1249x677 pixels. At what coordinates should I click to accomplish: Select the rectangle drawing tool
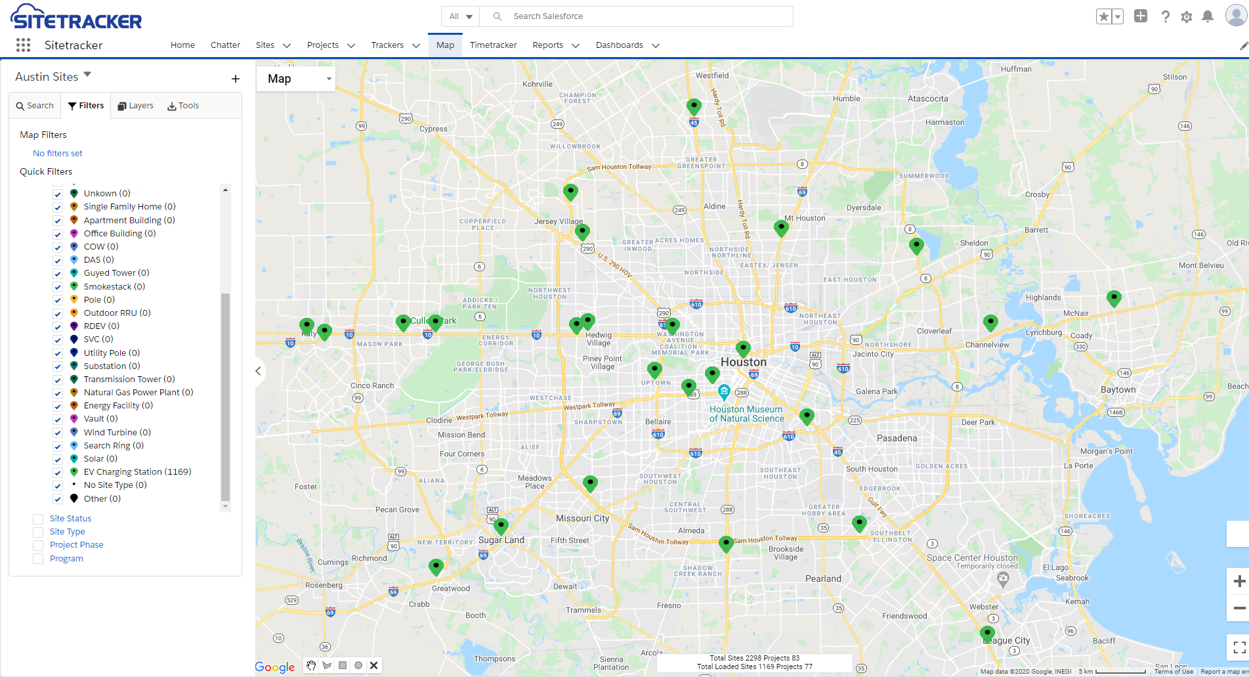(x=343, y=665)
